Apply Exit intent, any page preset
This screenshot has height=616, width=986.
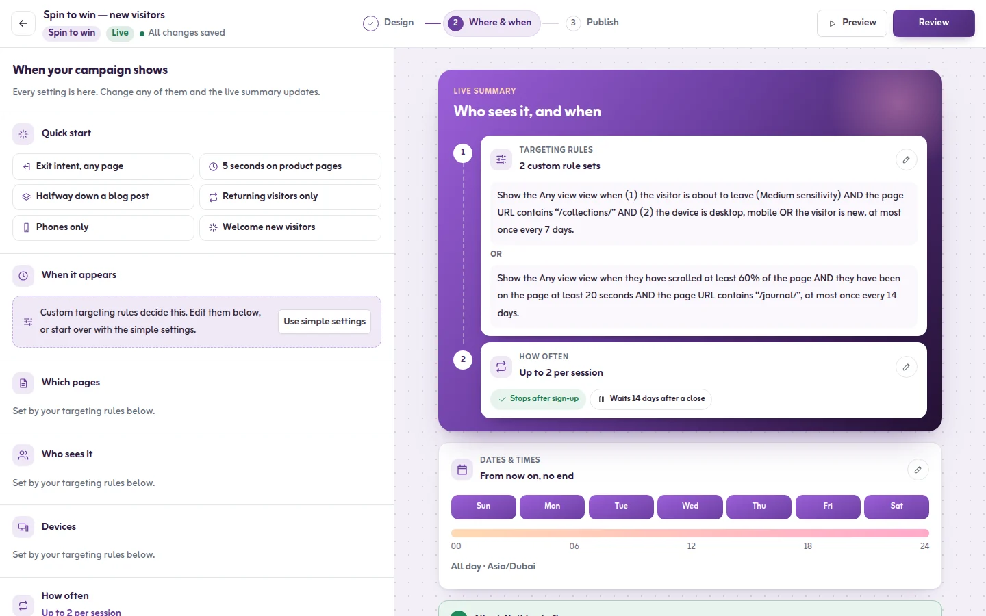[103, 166]
